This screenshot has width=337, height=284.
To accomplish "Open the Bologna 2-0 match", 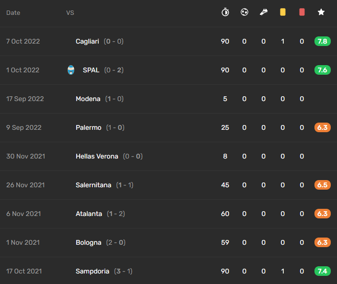I will 169,242.
